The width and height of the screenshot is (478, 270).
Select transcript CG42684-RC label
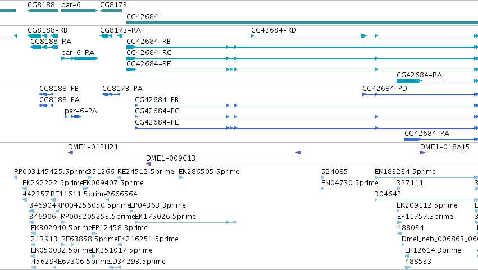[x=149, y=52]
